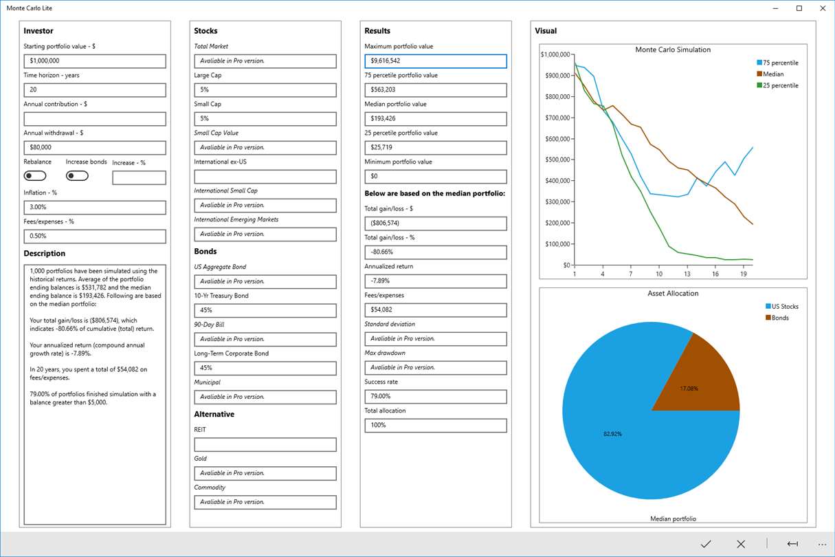Click the Starting portfolio value field
This screenshot has height=557, width=835.
tap(95, 61)
